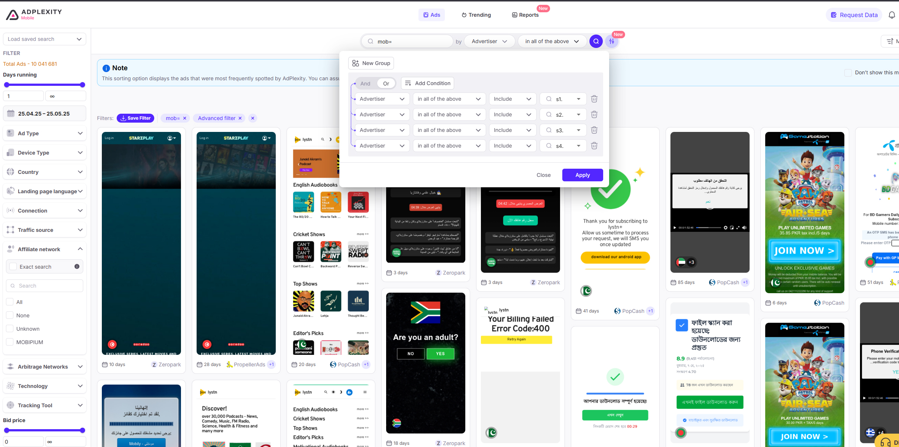This screenshot has width=899, height=447.
Task: Toggle the Exact search checkbox
Action: [x=13, y=266]
